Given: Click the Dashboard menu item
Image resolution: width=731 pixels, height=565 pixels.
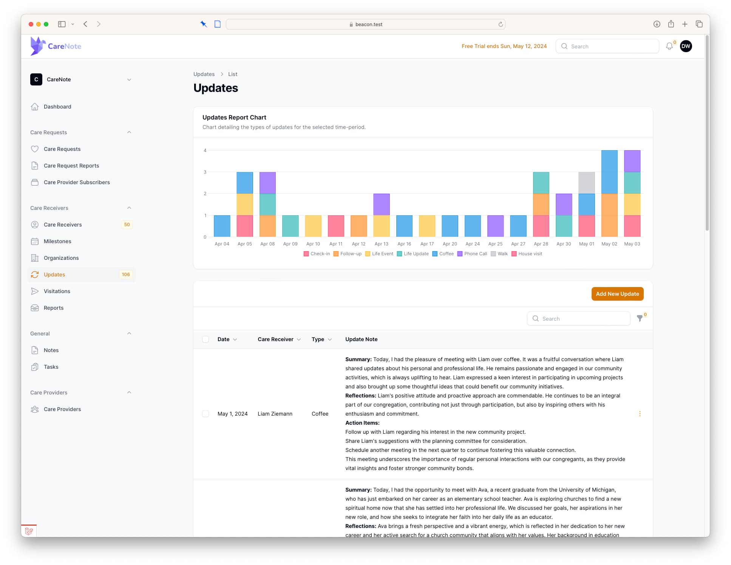Looking at the screenshot, I should (x=57, y=106).
